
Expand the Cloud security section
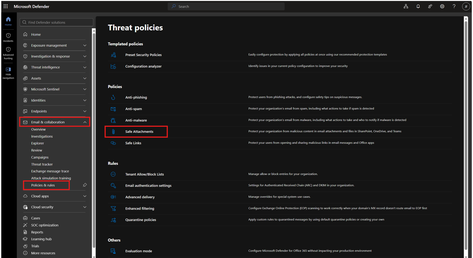85,207
